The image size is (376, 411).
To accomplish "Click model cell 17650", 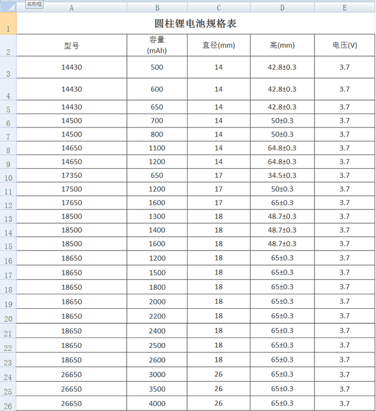I will point(71,203).
